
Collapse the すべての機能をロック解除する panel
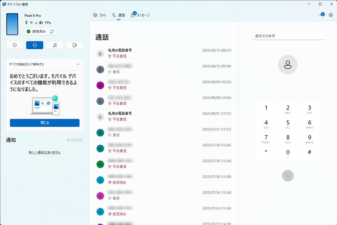click(x=78, y=64)
